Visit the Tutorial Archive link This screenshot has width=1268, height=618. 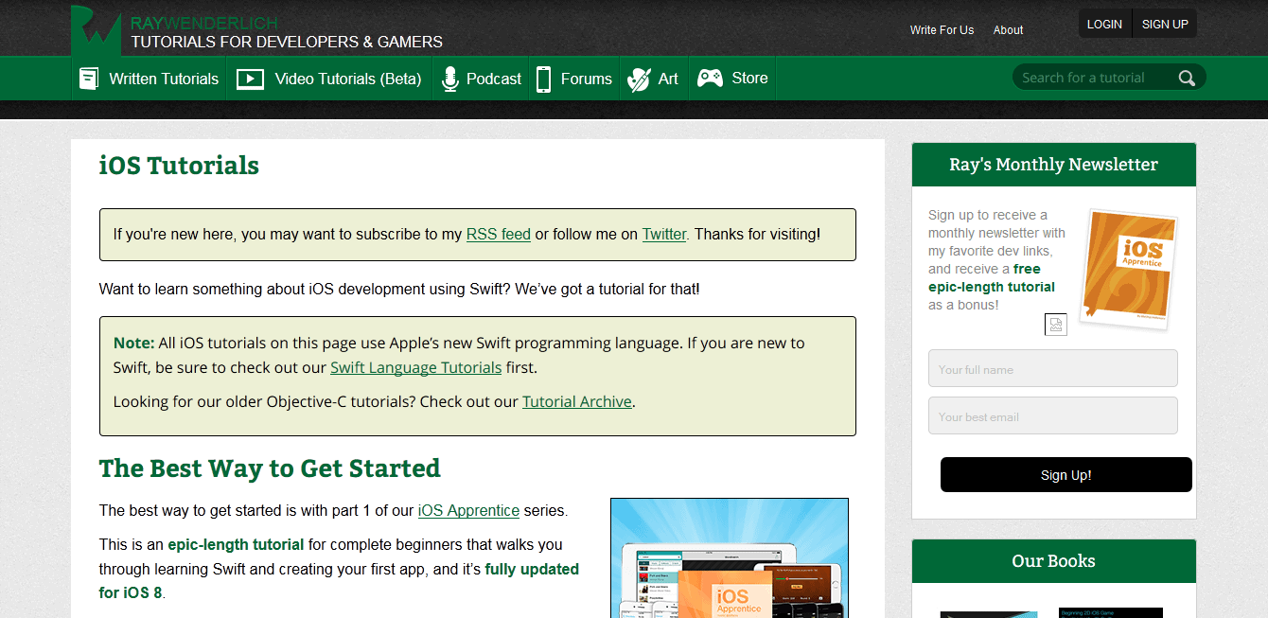click(x=577, y=401)
